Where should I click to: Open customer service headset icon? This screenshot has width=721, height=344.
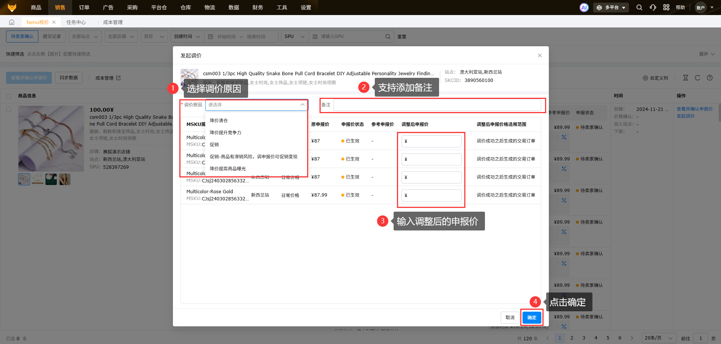[653, 8]
